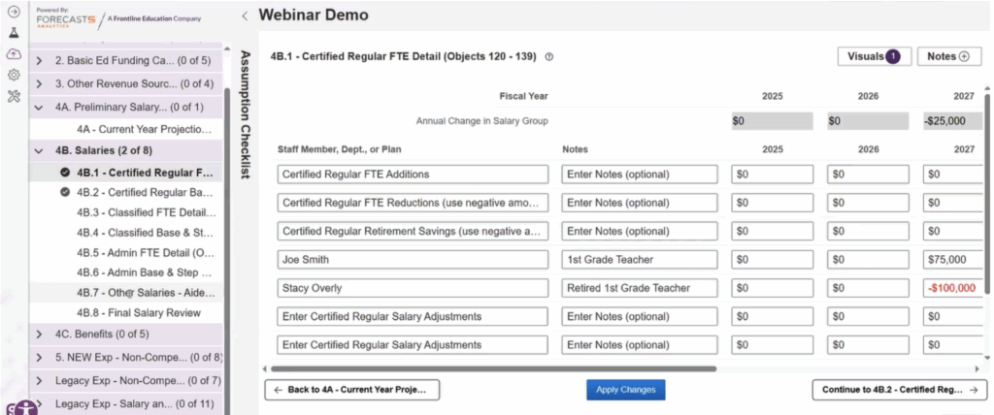The image size is (994, 415).
Task: Select 4B.8 Final Salary Review item
Action: tap(138, 313)
